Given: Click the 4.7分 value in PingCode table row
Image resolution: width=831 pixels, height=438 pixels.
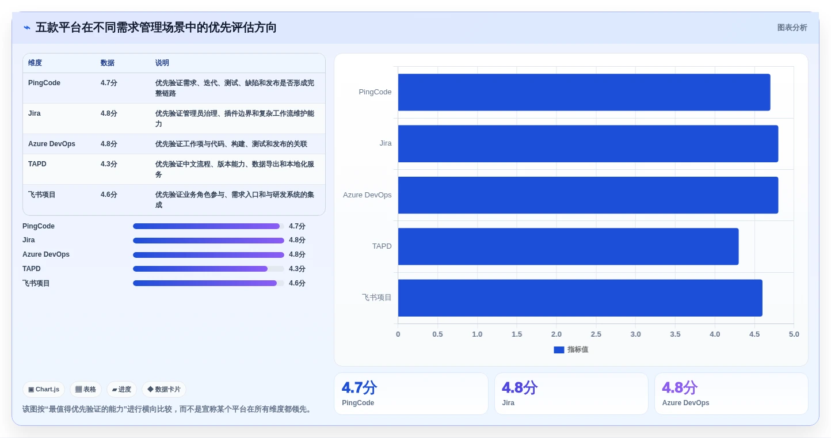Looking at the screenshot, I should 109,83.
